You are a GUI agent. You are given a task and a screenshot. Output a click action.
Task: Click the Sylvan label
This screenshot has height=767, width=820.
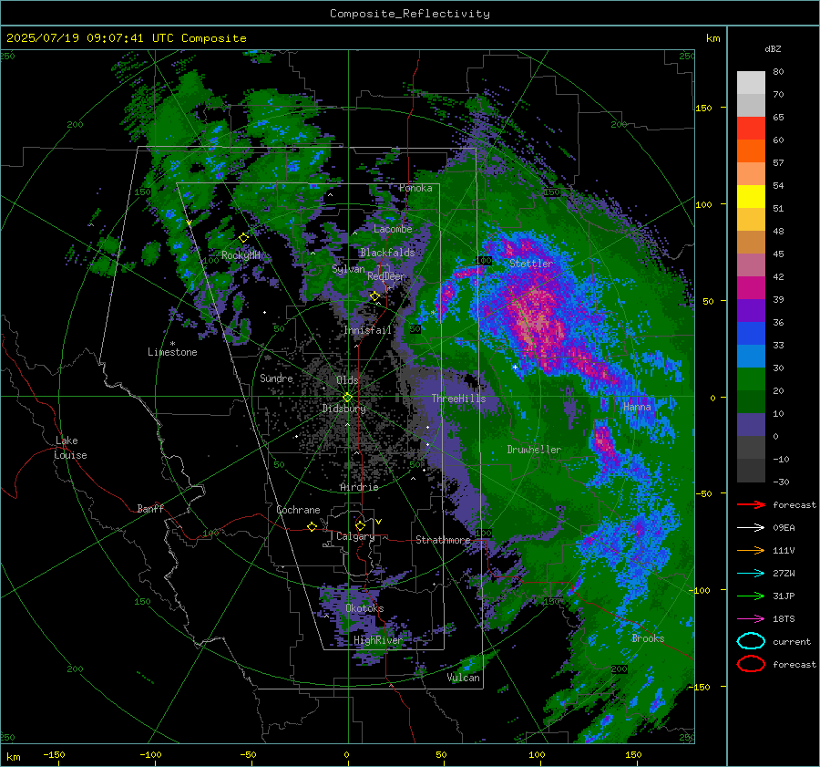tap(348, 269)
